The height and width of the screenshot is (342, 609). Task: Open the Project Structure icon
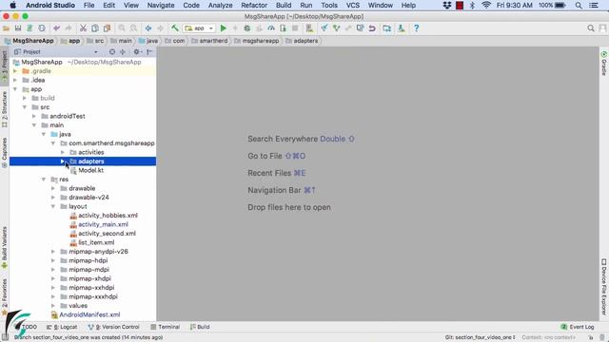click(x=387, y=28)
